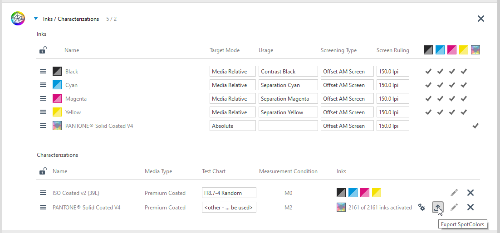Delete ISO Coated v2 (39L) characterization
The image size is (500, 233).
coord(471,193)
